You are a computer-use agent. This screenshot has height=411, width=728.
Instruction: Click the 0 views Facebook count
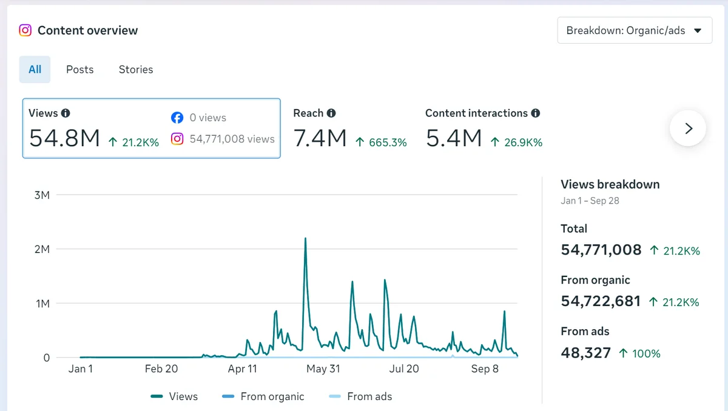pos(207,118)
